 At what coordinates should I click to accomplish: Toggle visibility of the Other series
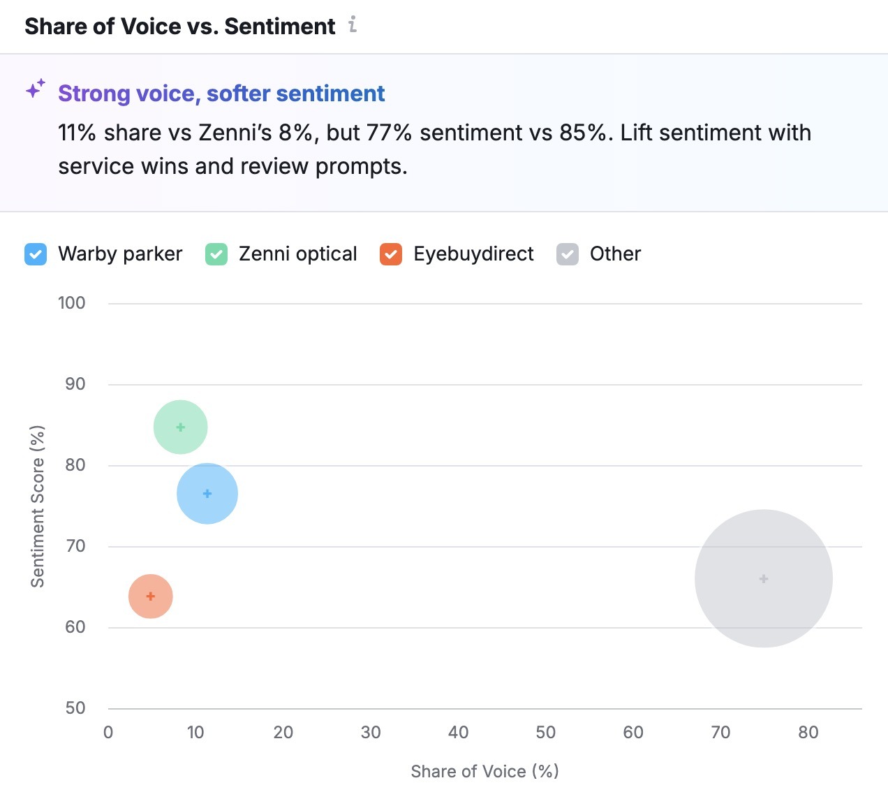tap(567, 254)
